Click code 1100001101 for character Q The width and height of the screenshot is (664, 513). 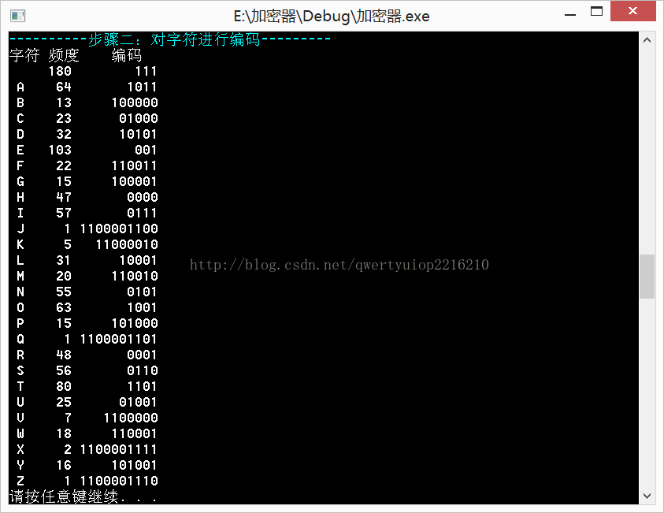(x=119, y=340)
